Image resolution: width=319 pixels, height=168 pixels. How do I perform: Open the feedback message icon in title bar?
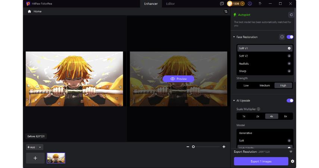click(x=222, y=4)
